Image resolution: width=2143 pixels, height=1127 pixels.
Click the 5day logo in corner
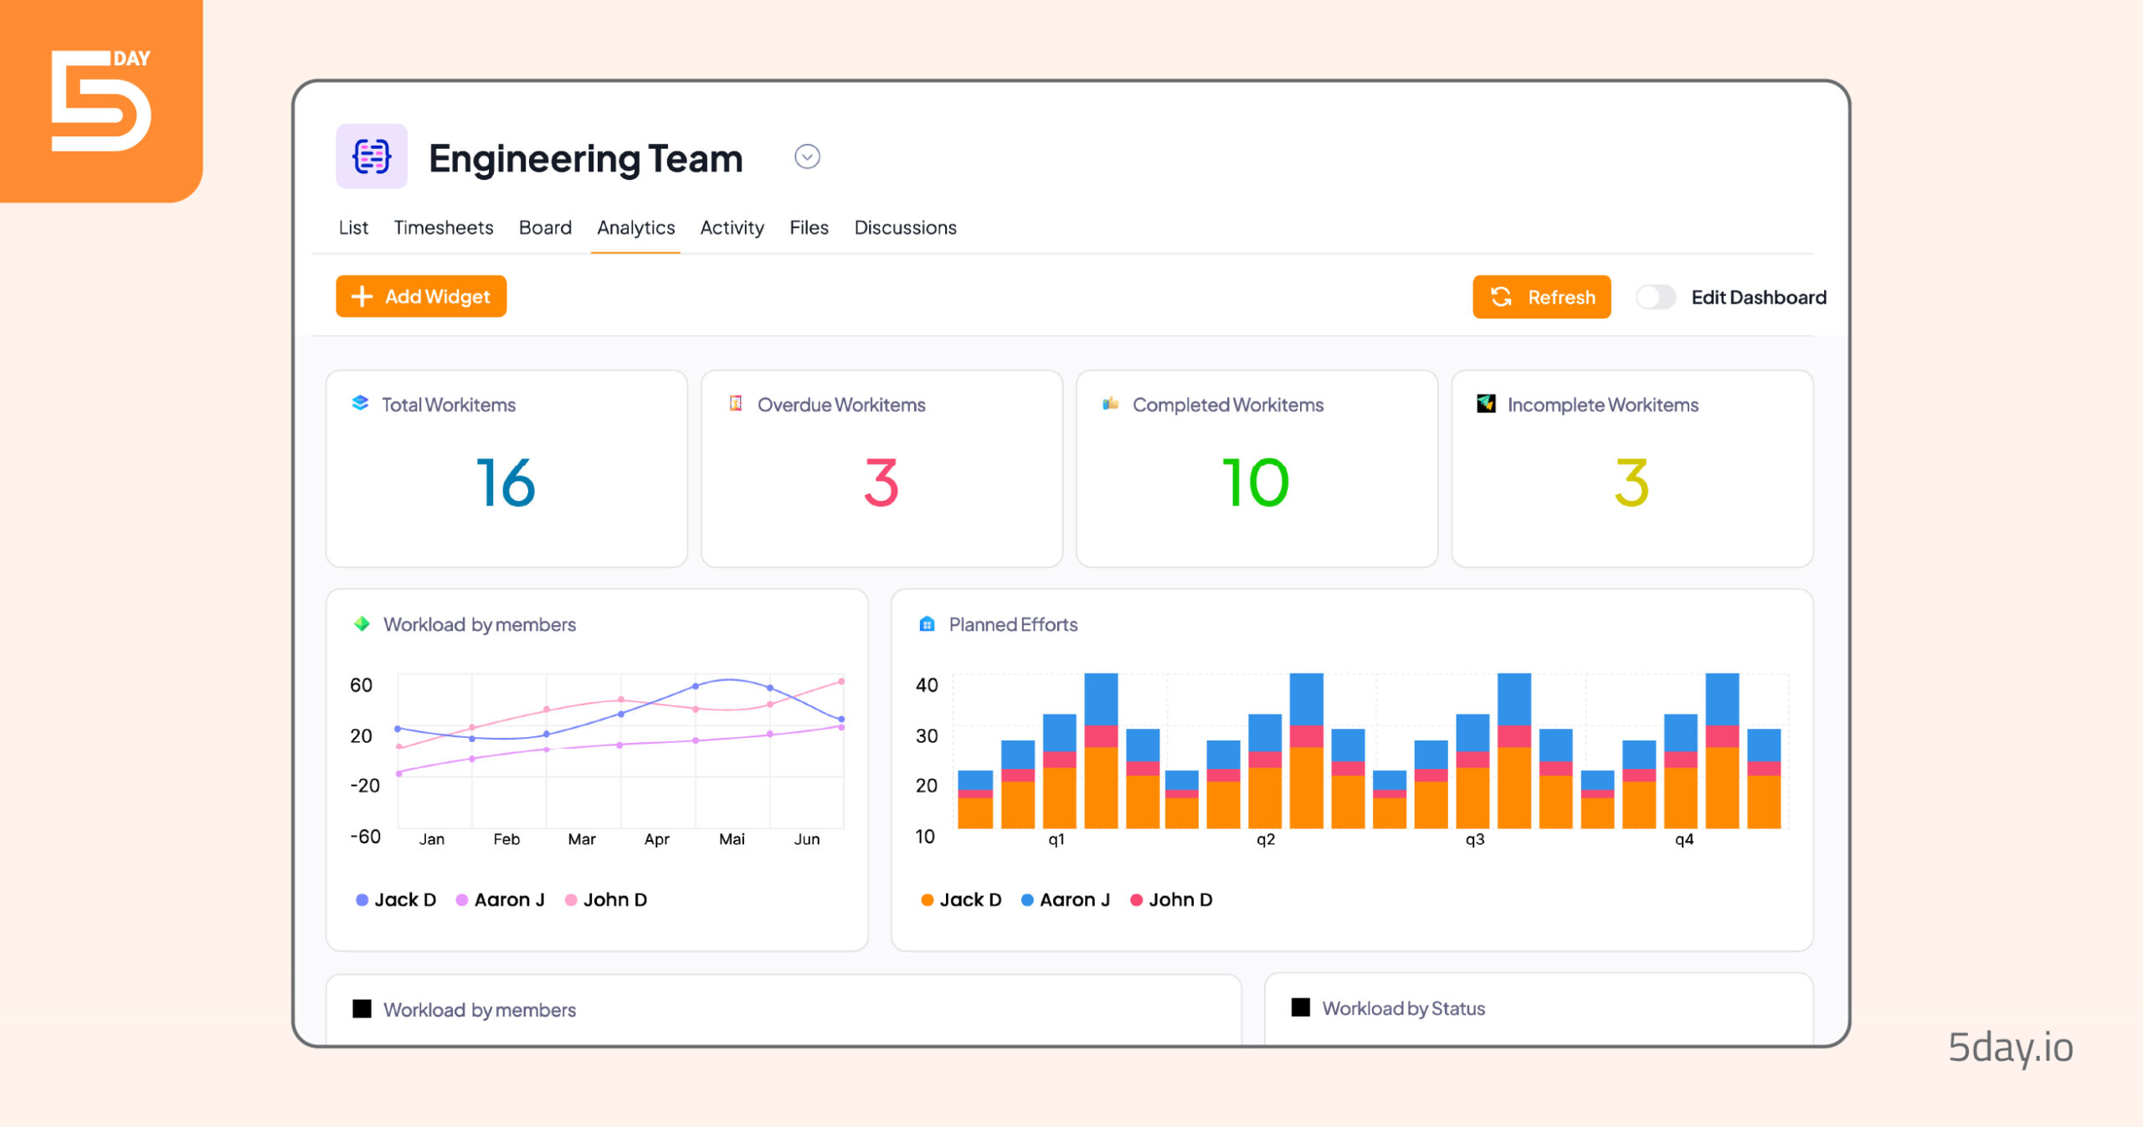coord(101,101)
